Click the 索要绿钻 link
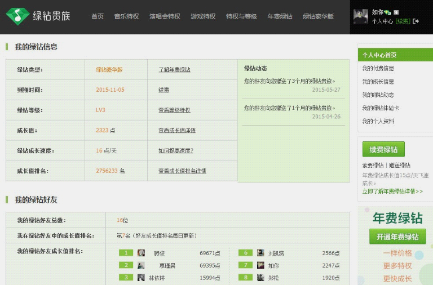The width and height of the screenshot is (433, 285). 373,165
